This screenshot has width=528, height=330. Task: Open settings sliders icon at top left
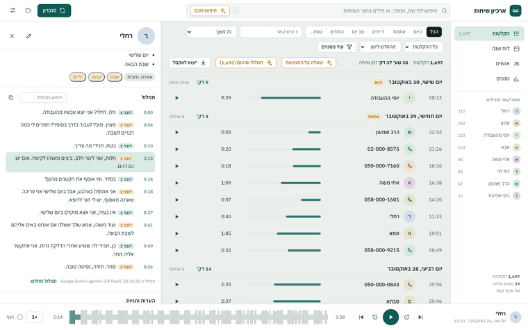[x=13, y=10]
